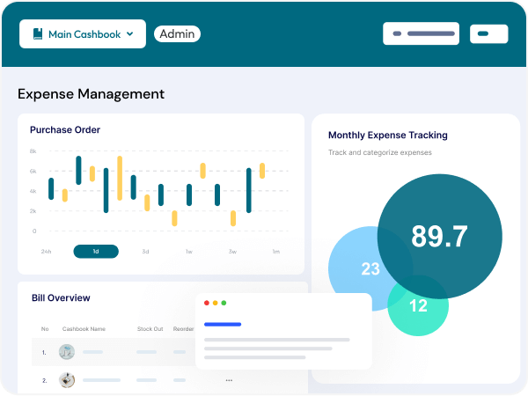Click the 89.7 expense bubble

[440, 236]
